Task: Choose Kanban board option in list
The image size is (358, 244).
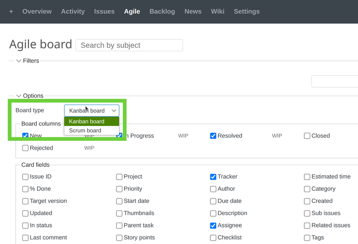Action: point(87,122)
